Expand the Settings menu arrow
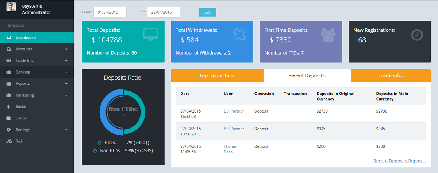This screenshot has width=438, height=173. tap(66, 130)
